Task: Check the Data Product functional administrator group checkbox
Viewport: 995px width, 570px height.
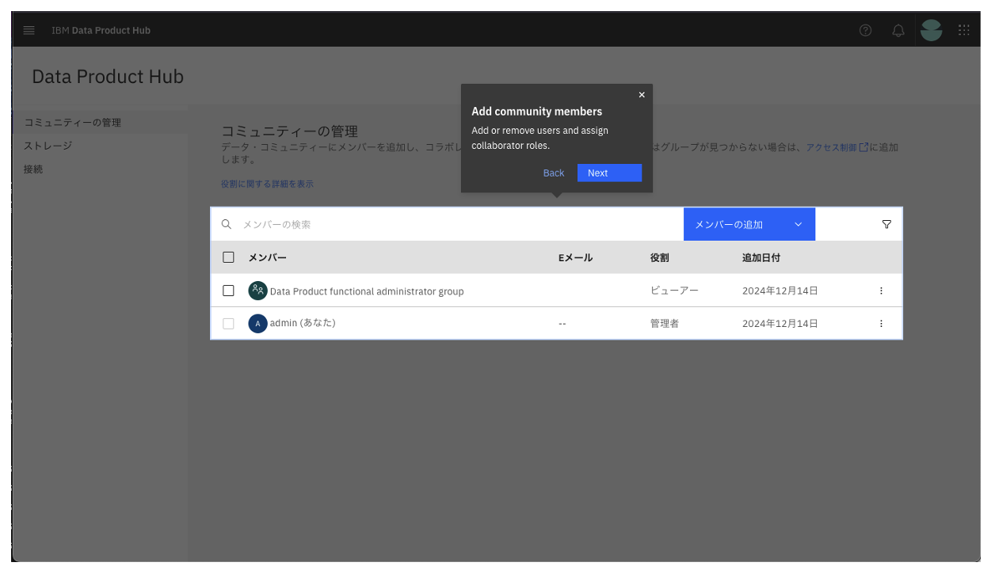Action: [228, 291]
